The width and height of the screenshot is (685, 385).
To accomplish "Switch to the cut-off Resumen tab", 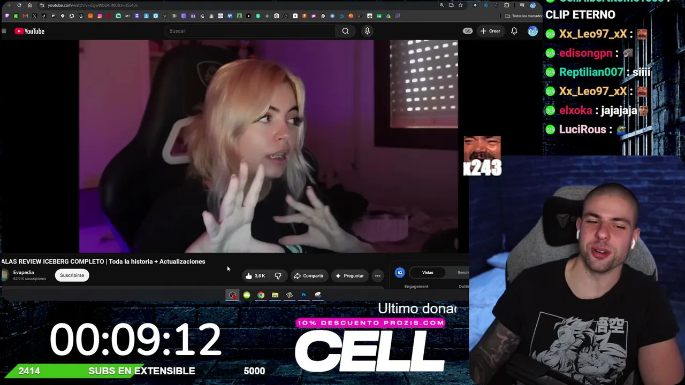I will point(463,273).
